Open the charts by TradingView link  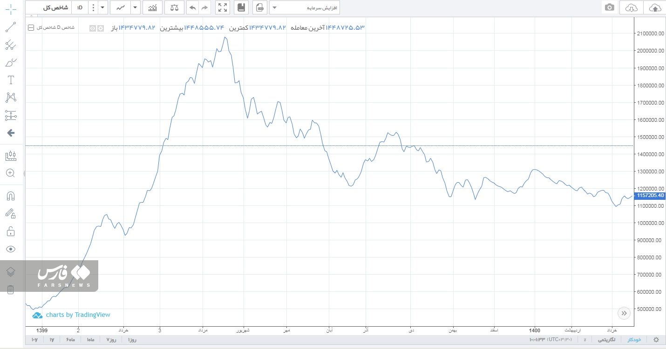(x=71, y=315)
